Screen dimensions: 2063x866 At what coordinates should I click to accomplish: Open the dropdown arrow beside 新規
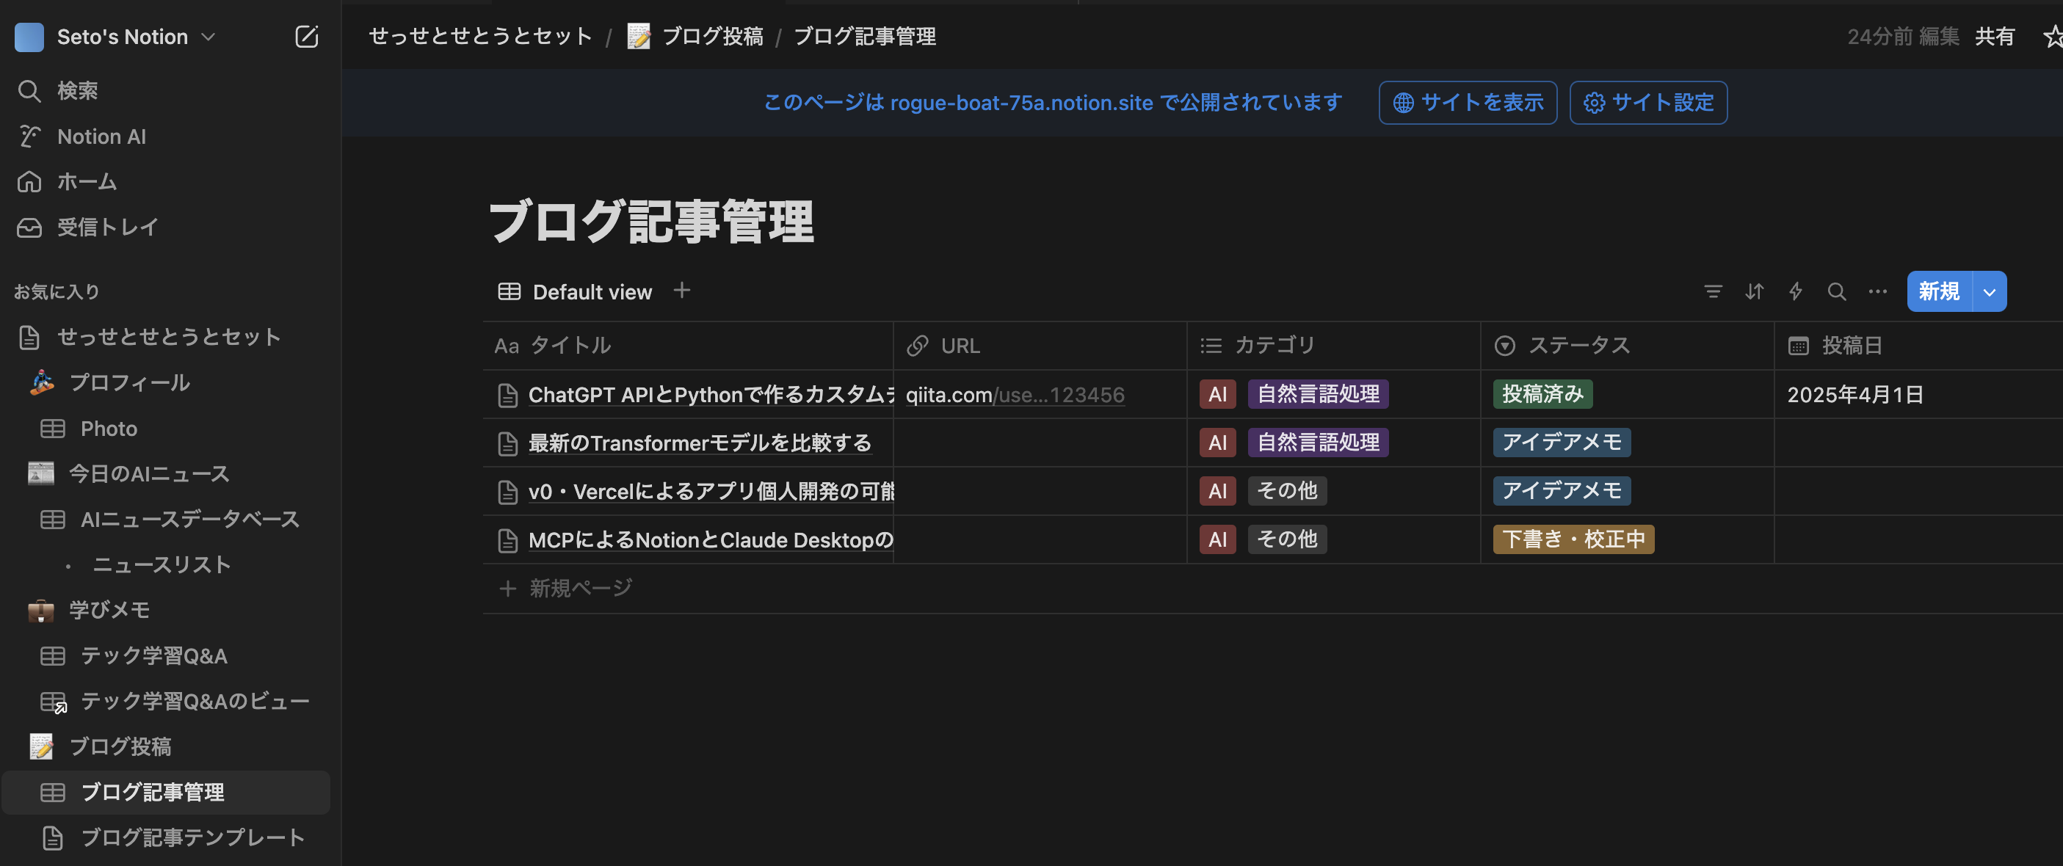[x=1989, y=291]
